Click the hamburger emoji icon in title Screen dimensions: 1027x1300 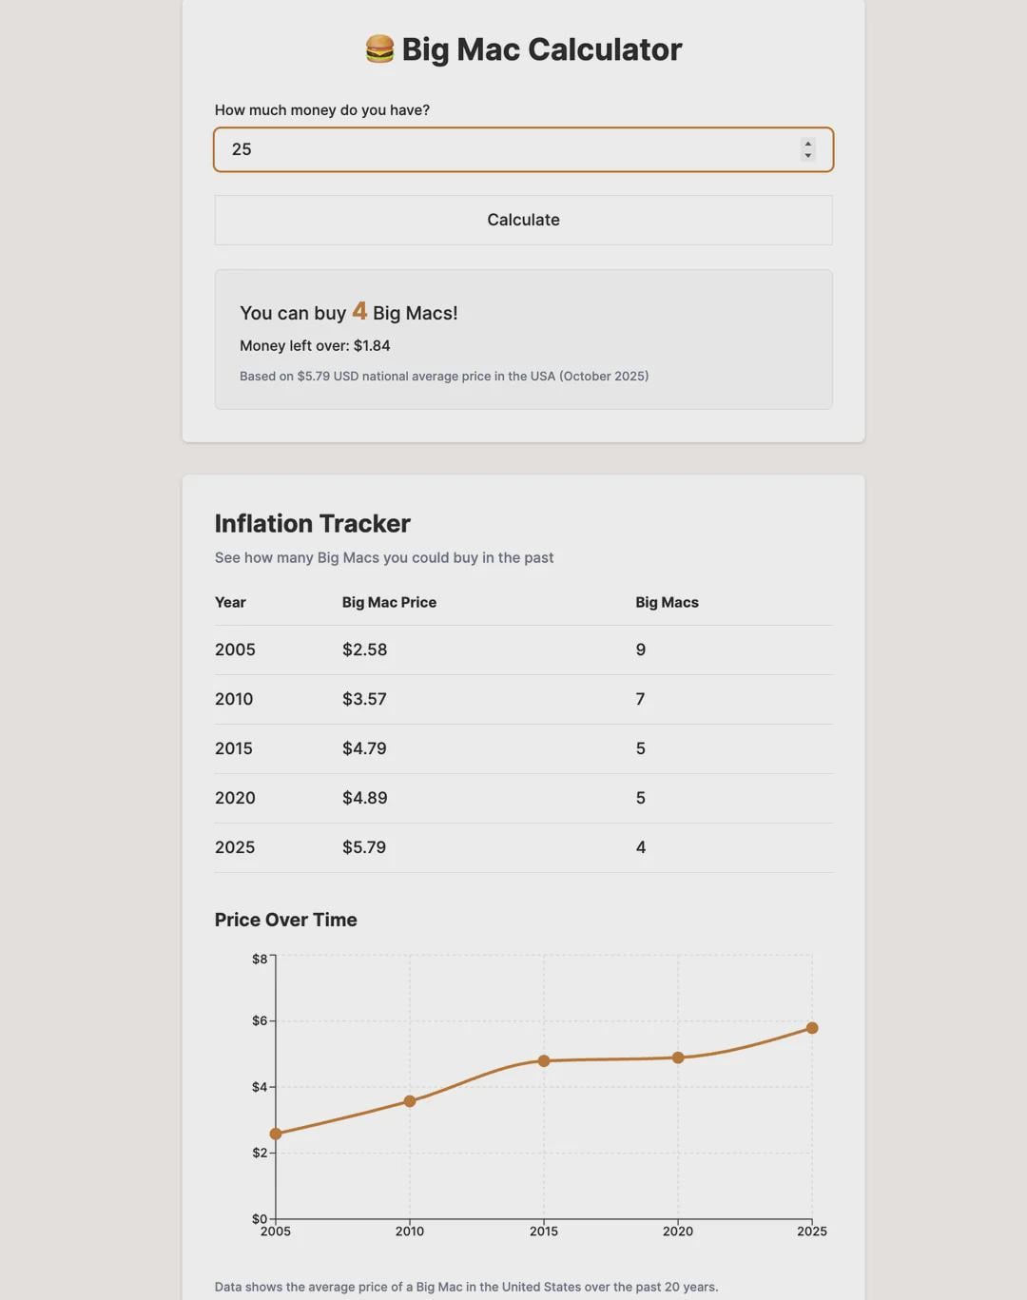coord(379,49)
